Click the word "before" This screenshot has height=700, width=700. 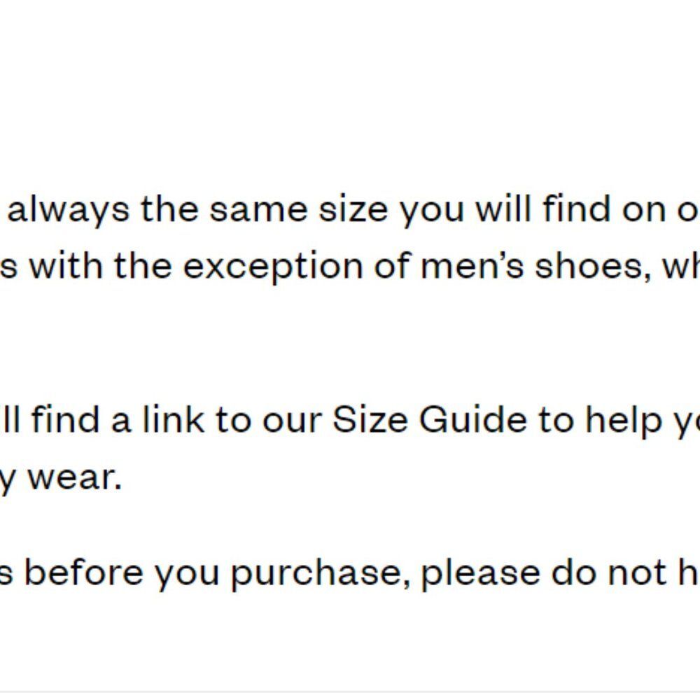pos(83,573)
